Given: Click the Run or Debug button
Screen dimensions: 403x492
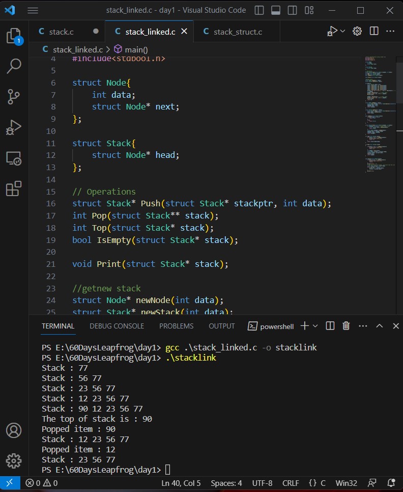Looking at the screenshot, I should point(332,32).
